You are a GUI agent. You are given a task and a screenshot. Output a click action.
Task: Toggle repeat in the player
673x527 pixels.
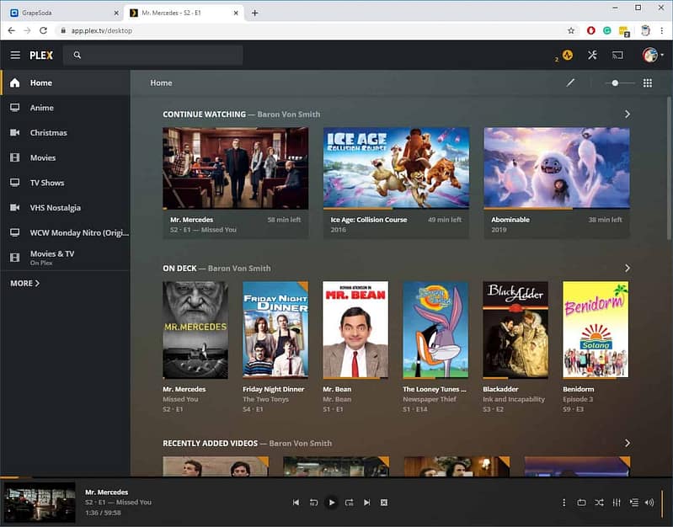pos(581,503)
